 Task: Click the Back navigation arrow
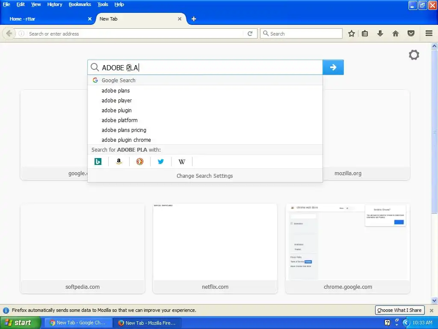(9, 33)
